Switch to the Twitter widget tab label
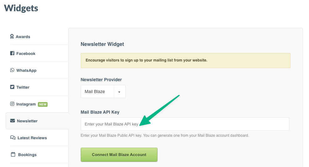 23,87
